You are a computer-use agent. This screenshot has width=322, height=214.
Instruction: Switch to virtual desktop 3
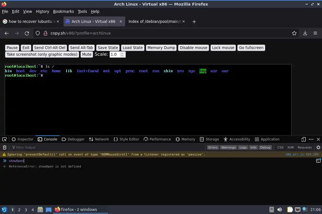click(x=26, y=210)
